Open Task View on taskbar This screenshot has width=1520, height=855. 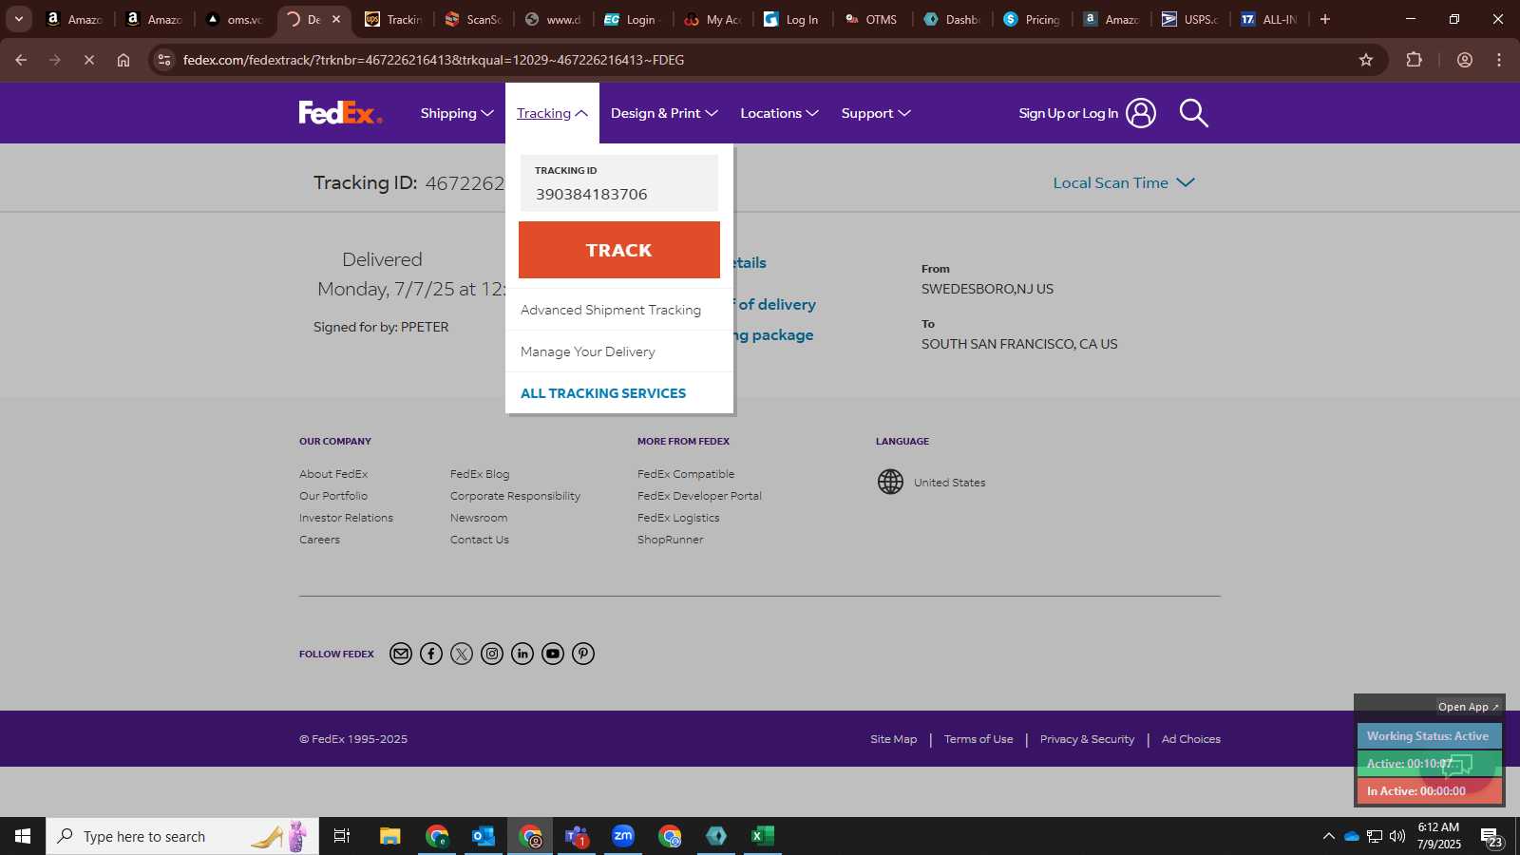click(342, 836)
